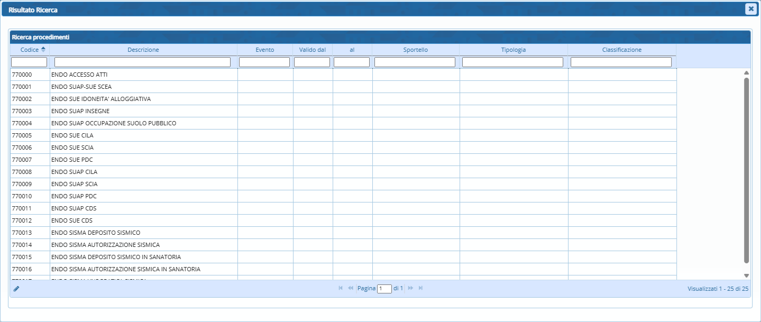
Task: Go to the next results page
Action: [x=410, y=288]
